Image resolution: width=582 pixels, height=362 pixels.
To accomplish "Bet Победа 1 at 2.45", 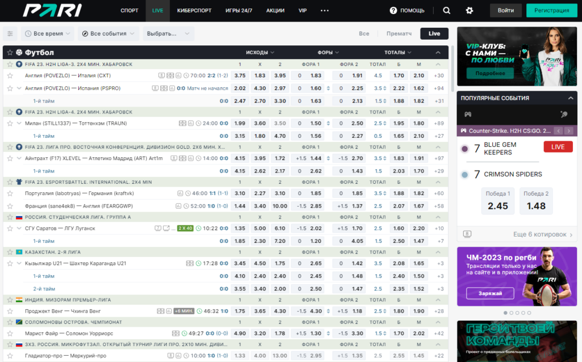I will click(498, 201).
